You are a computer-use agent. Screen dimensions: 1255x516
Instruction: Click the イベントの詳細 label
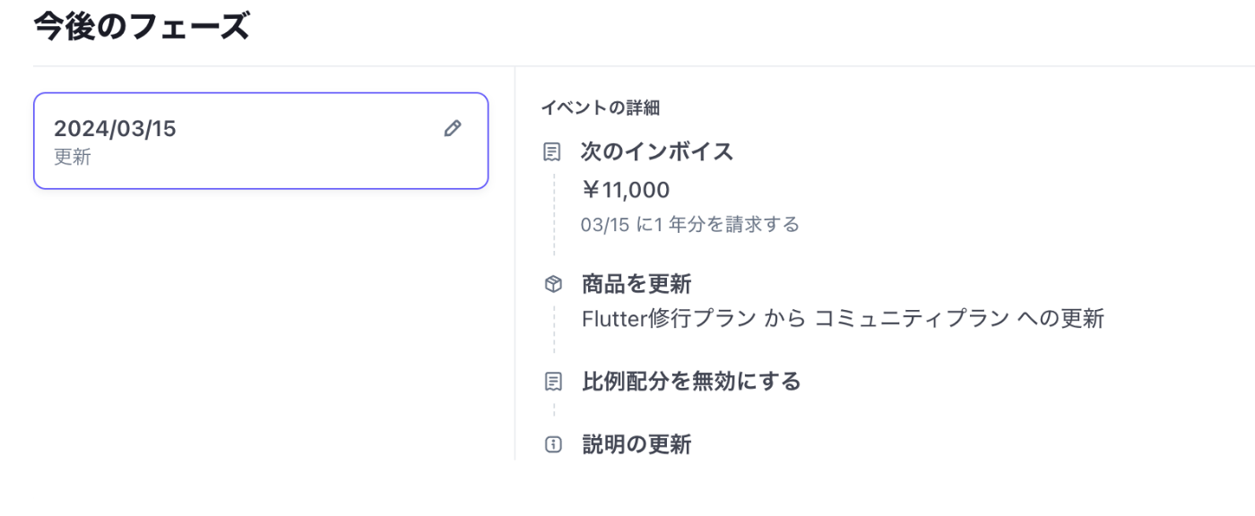tap(600, 108)
